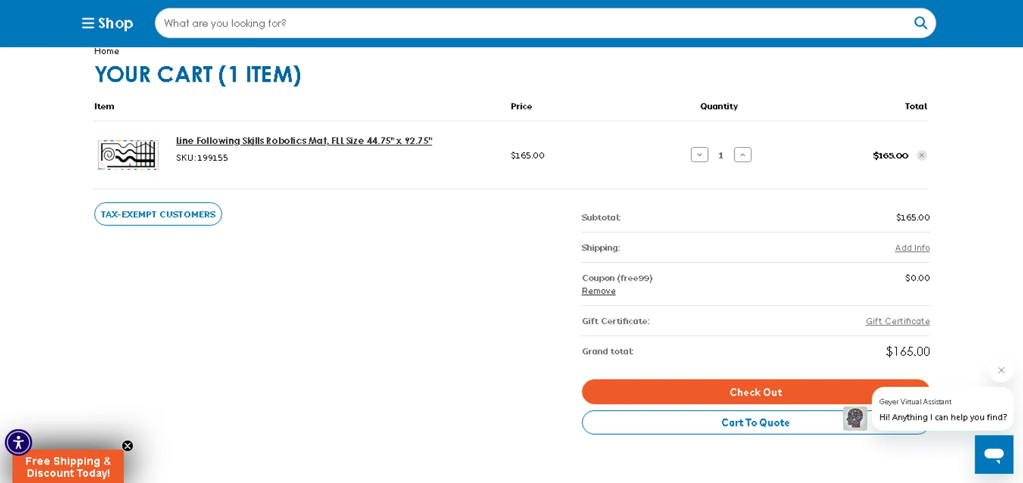Decrease item quantity with down arrow
This screenshot has height=483, width=1023.
699,155
